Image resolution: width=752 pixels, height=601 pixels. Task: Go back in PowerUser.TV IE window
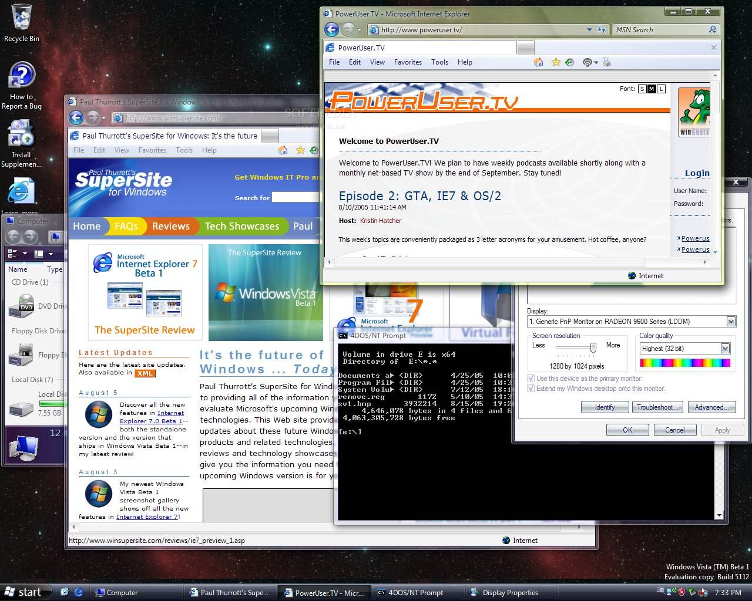[x=331, y=29]
